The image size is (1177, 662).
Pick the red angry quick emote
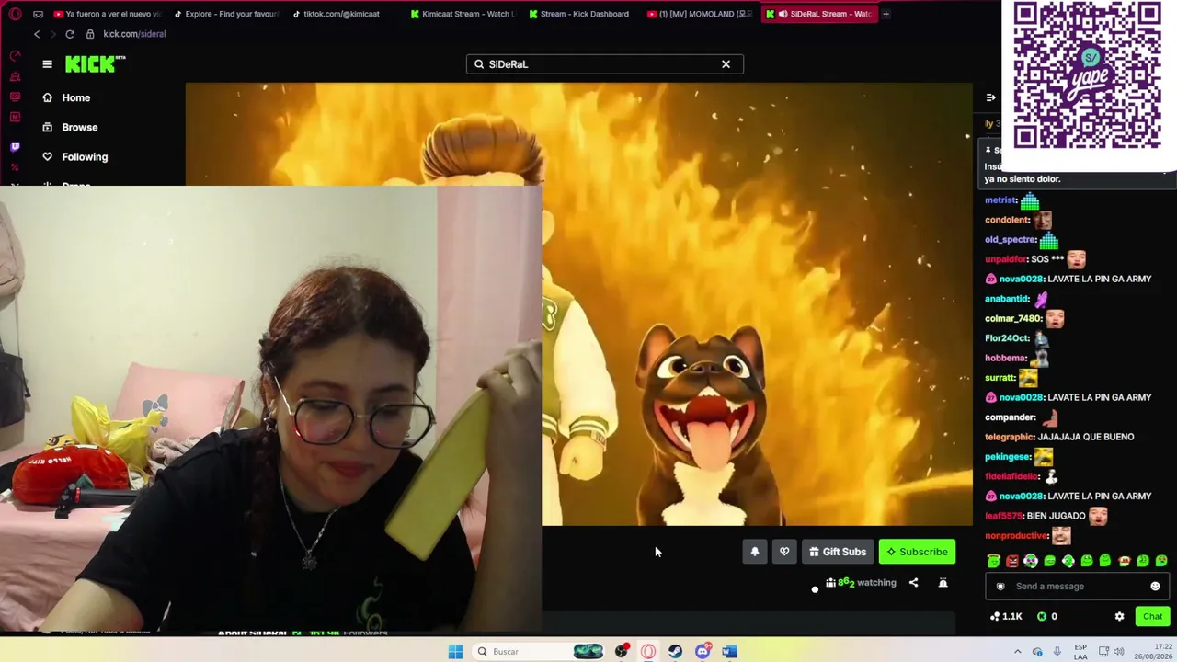coord(1012,561)
